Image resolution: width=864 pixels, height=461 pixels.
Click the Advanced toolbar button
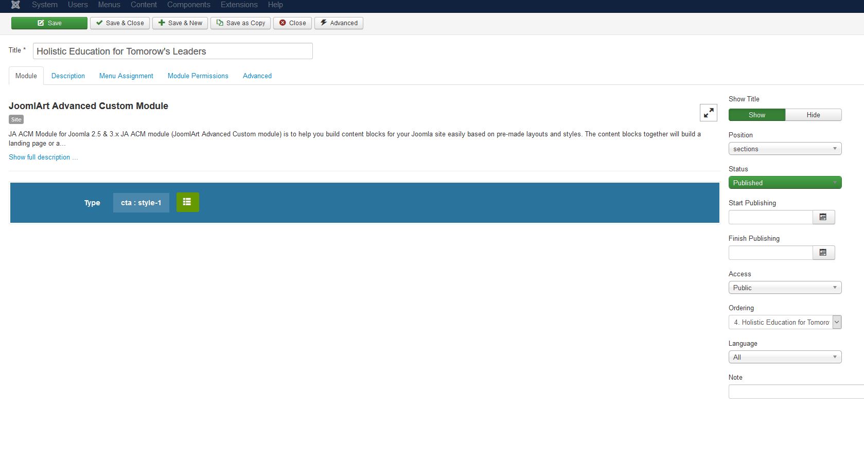pos(339,23)
